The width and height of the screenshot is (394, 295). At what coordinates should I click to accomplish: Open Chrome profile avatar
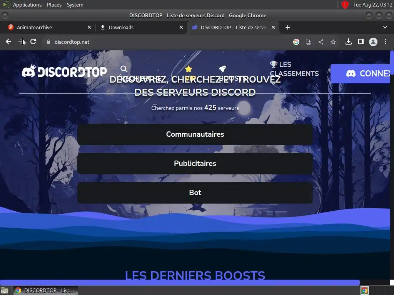point(373,42)
